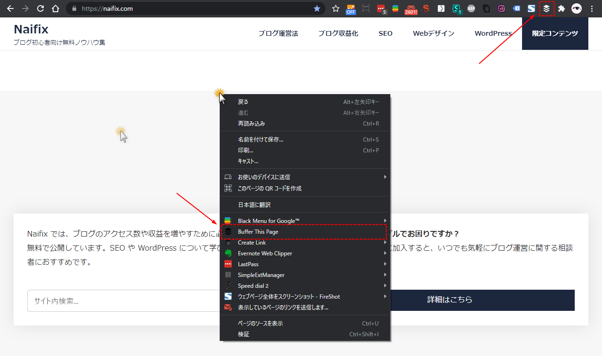
Task: Click the Home icon in browser toolbar
Action: tap(55, 8)
